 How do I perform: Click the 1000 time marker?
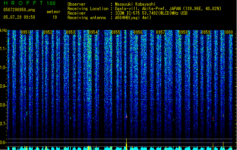click(x=228, y=32)
